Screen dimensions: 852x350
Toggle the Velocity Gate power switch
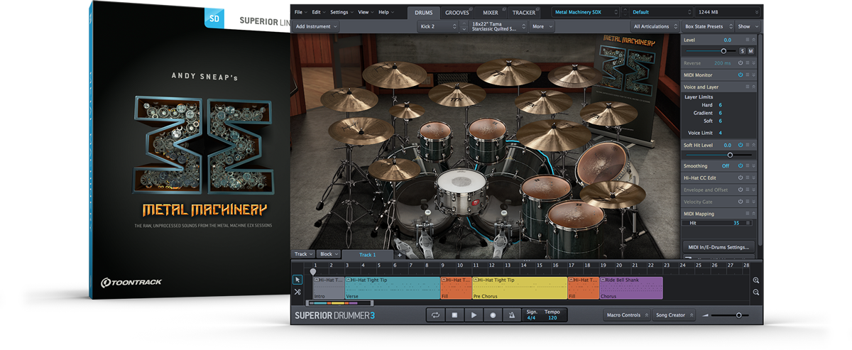point(740,202)
